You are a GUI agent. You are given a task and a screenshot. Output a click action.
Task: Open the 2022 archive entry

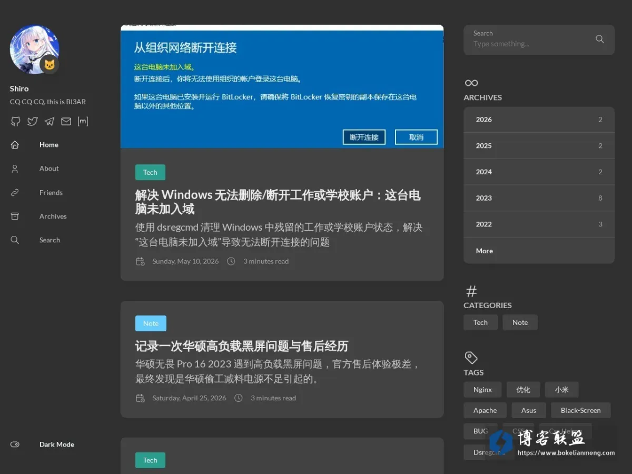point(539,224)
